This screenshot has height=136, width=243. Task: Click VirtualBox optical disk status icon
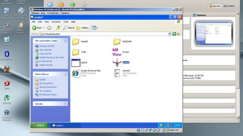click(x=142, y=130)
